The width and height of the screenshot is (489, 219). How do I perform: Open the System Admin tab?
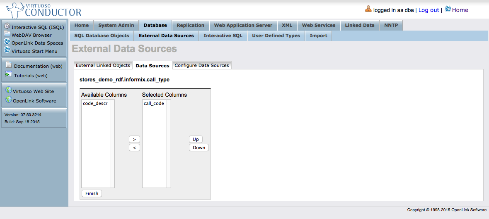(116, 25)
